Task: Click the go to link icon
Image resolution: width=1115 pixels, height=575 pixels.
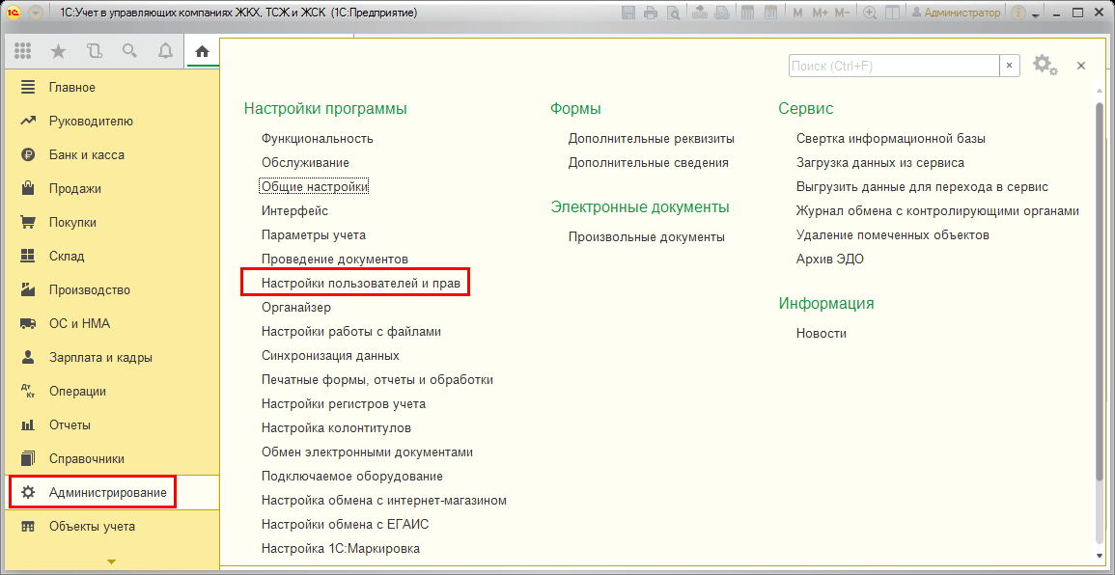Action: pos(721,13)
